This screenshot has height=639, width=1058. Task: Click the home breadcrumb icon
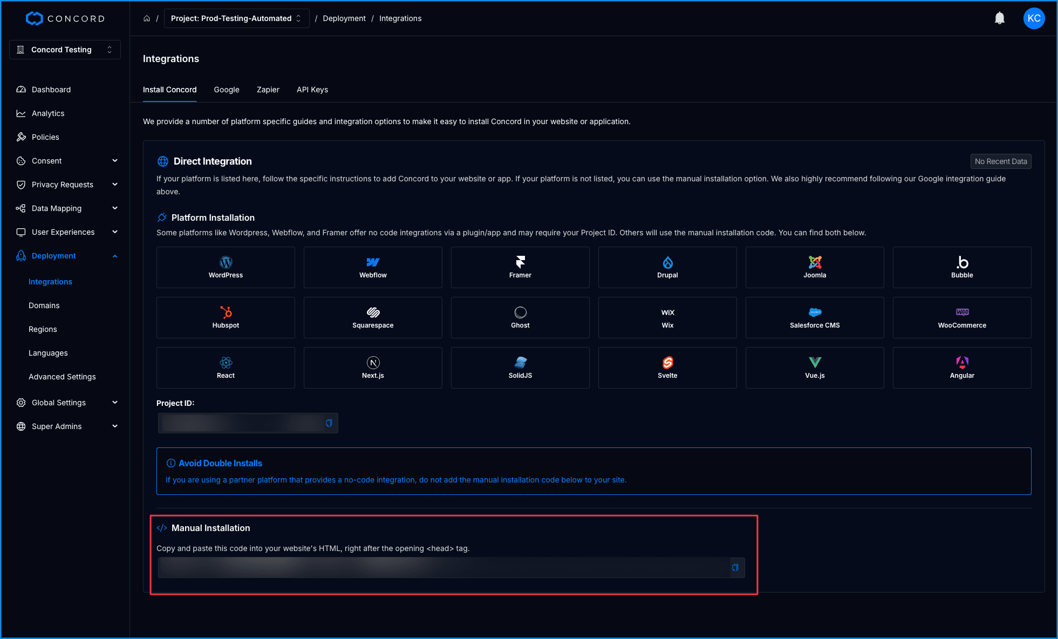point(147,18)
